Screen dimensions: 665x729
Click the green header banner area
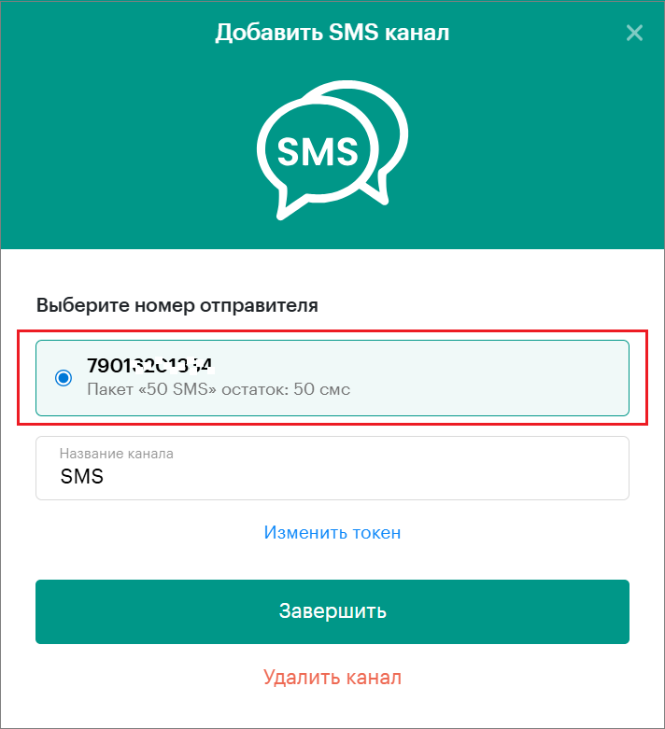535,139
